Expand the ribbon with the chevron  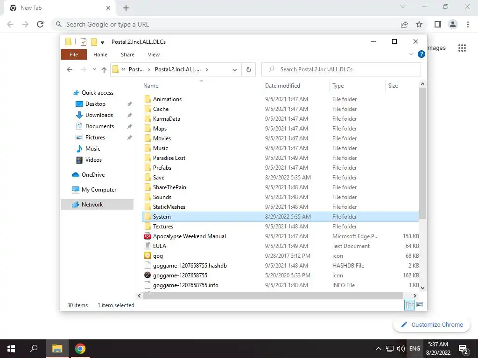(x=411, y=54)
